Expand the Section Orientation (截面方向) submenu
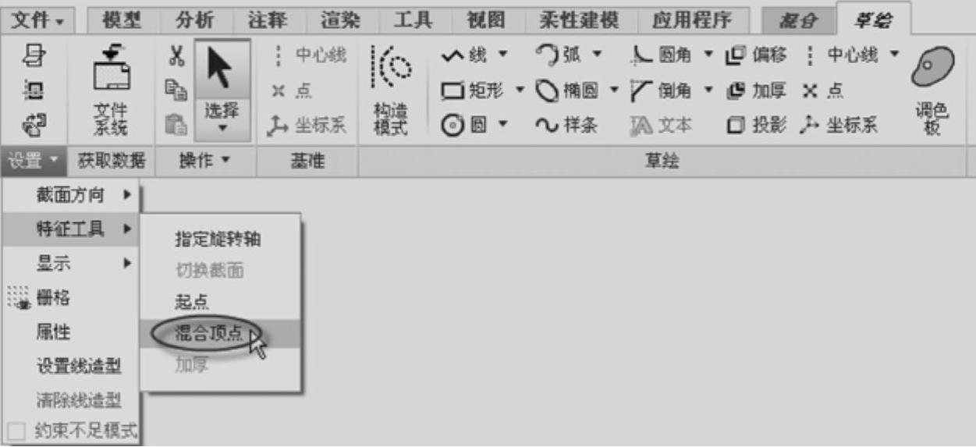Image resolution: width=976 pixels, height=447 pixels. click(71, 195)
